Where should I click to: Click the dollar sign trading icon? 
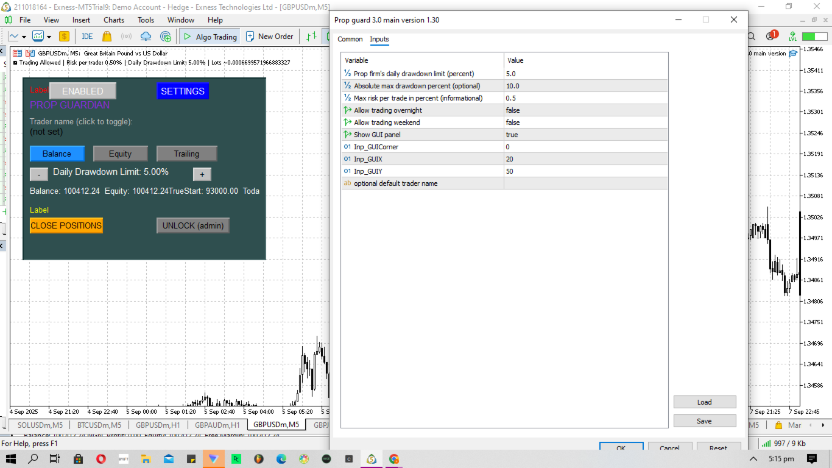click(x=64, y=37)
